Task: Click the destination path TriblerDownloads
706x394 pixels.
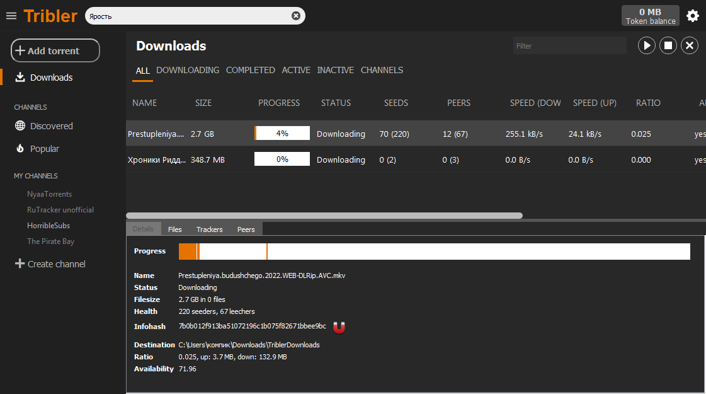Action: click(x=249, y=345)
